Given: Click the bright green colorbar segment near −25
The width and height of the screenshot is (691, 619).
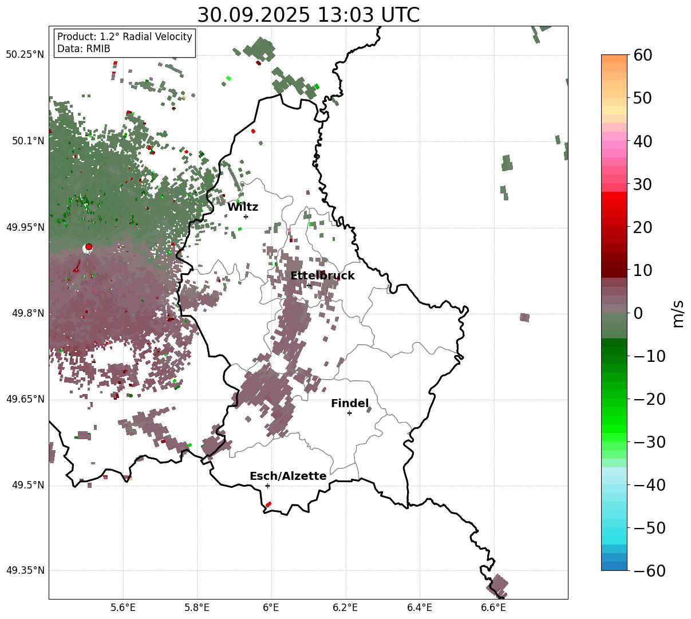Looking at the screenshot, I should point(614,421).
